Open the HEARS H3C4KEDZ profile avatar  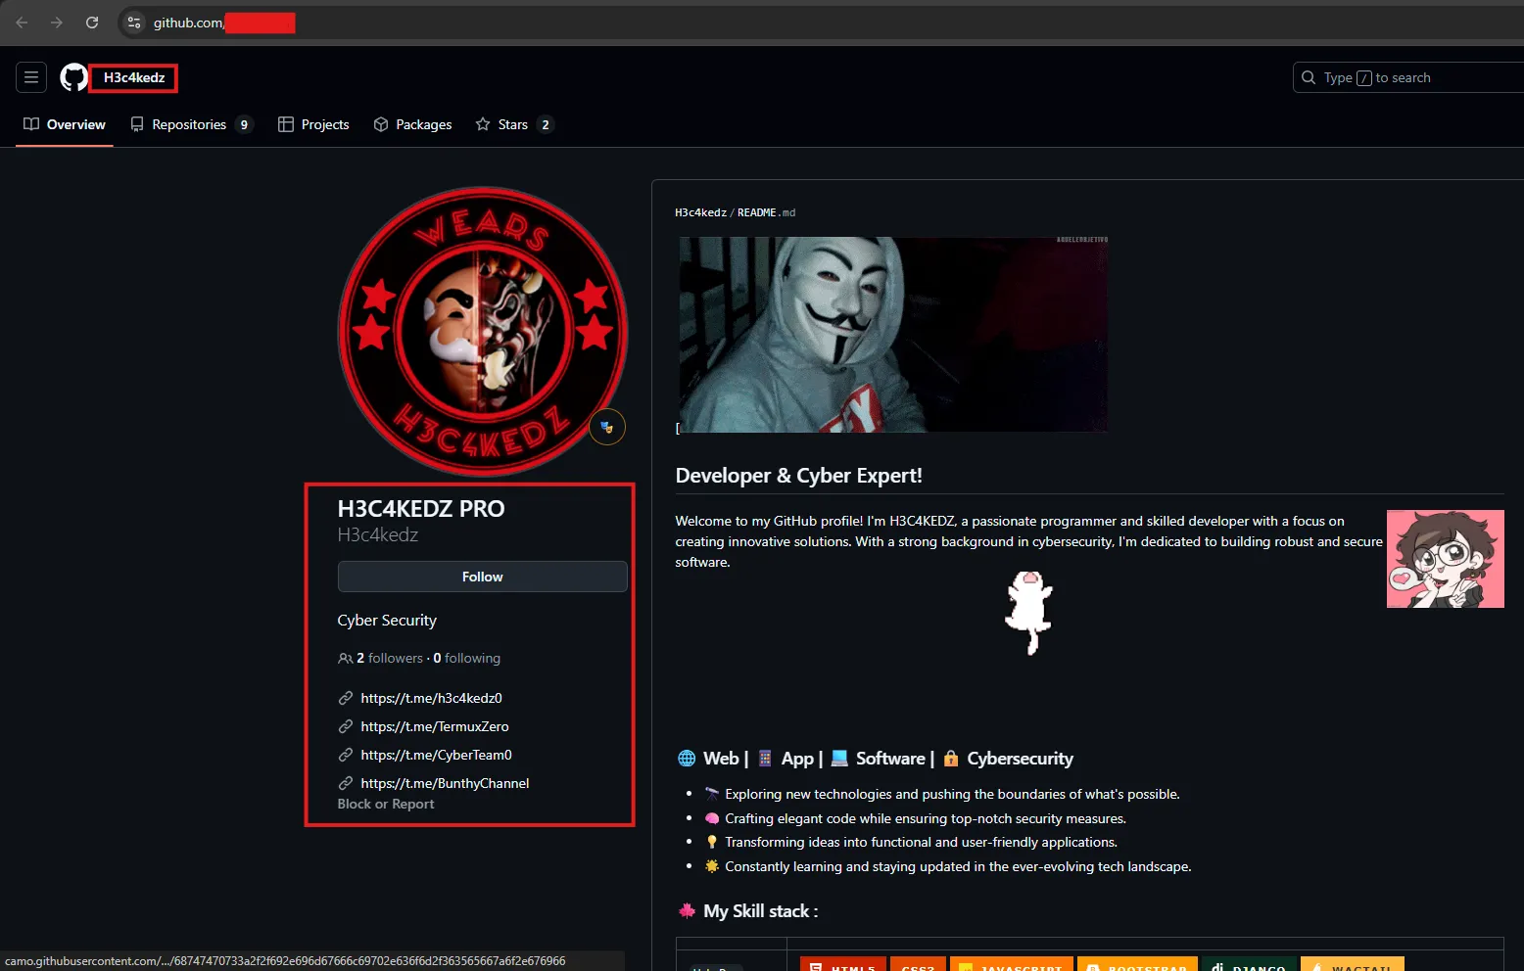coord(483,331)
